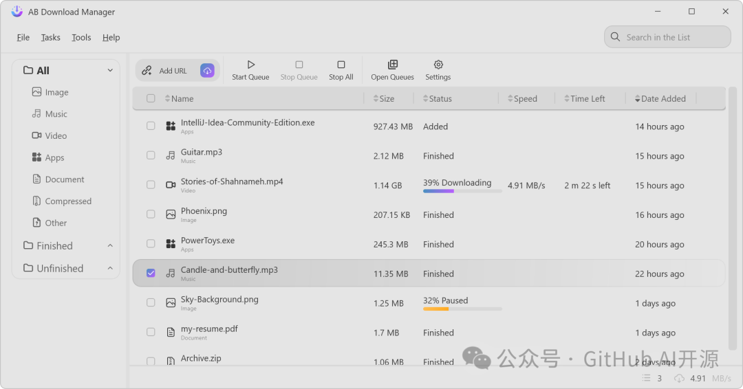The height and width of the screenshot is (389, 743).
Task: Expand the Unfinished folder chevron
Action: tap(110, 268)
